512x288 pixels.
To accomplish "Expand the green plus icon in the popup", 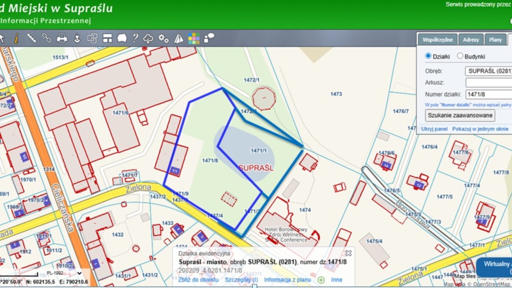I will (321, 280).
